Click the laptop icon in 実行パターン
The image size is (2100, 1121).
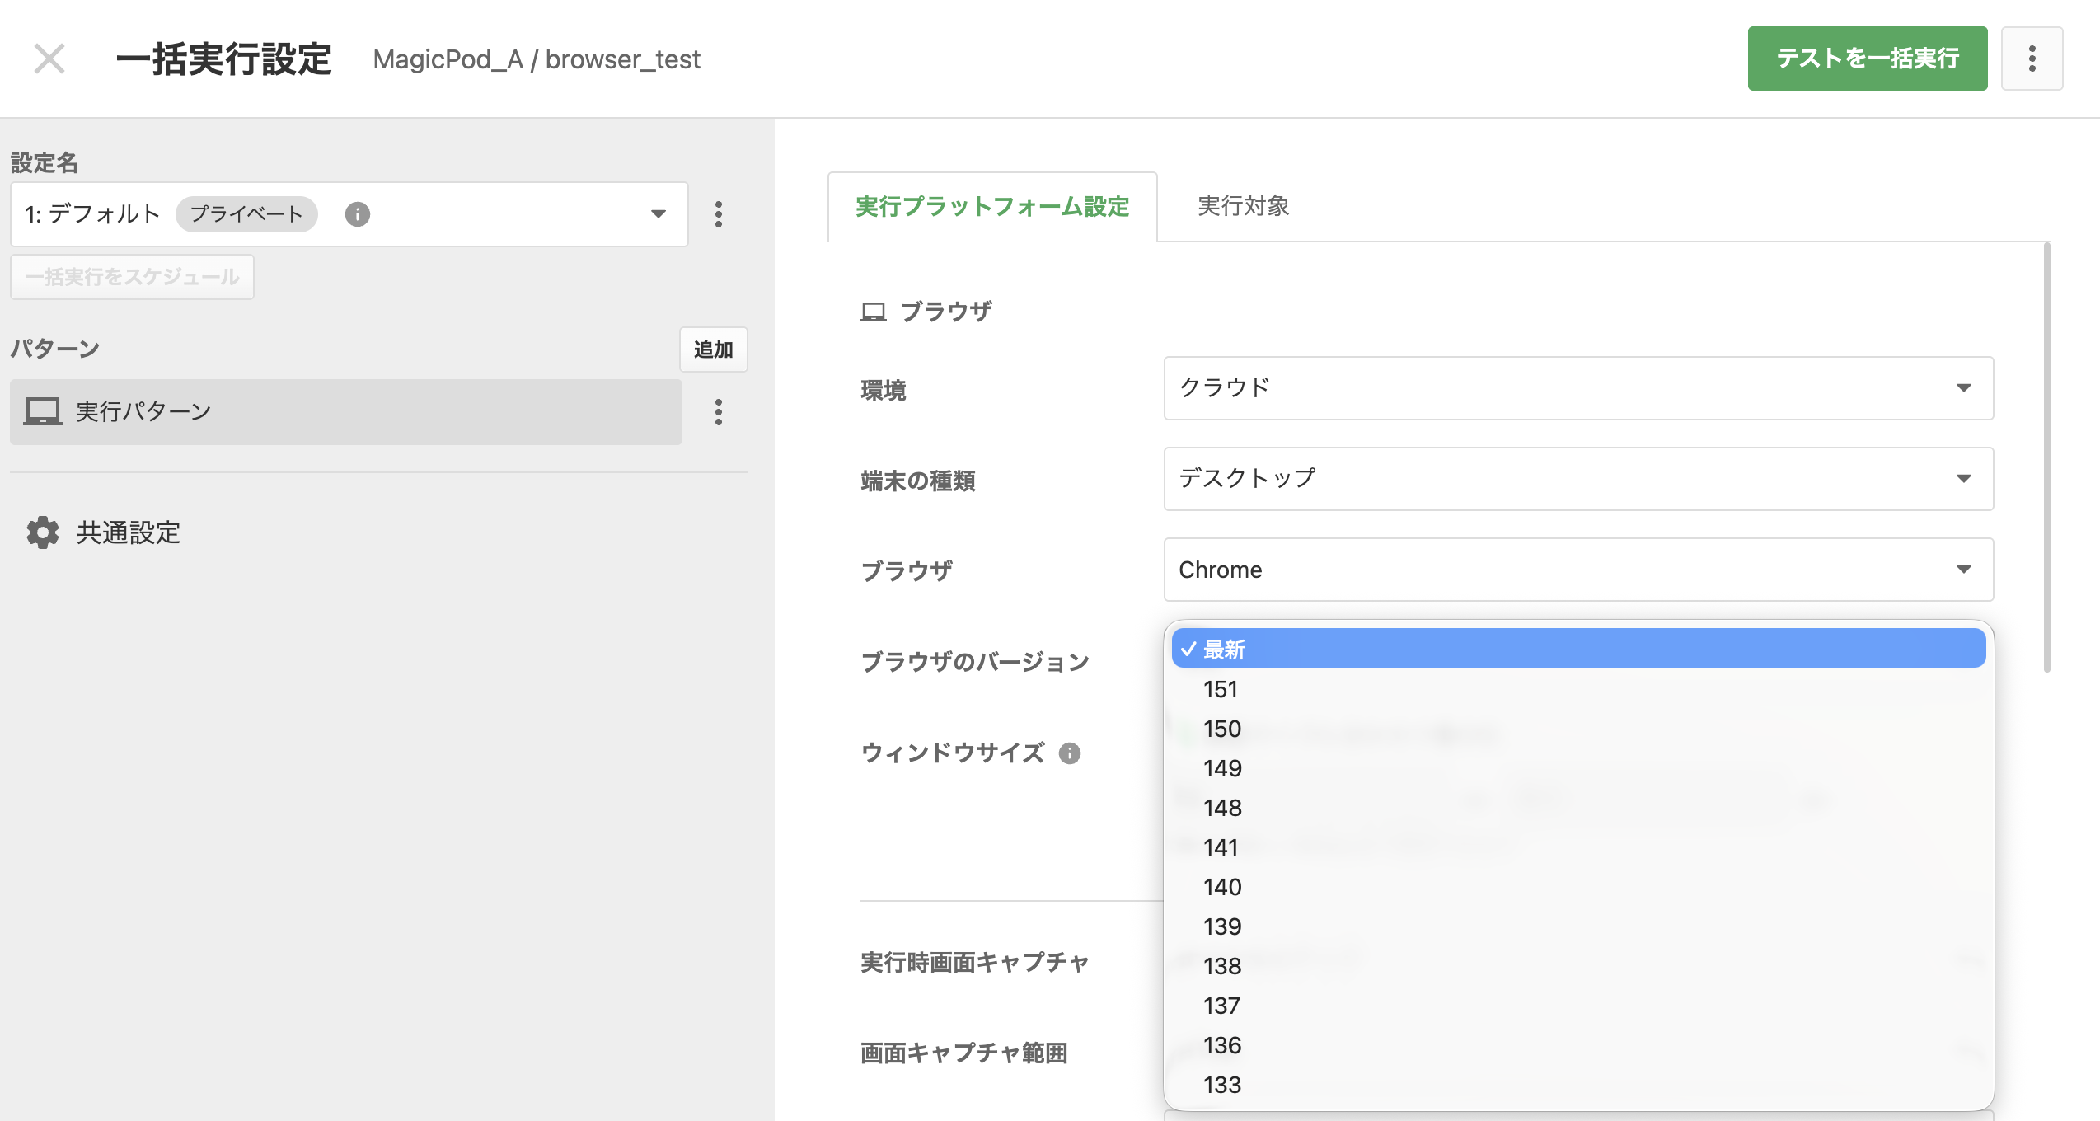pos(42,411)
